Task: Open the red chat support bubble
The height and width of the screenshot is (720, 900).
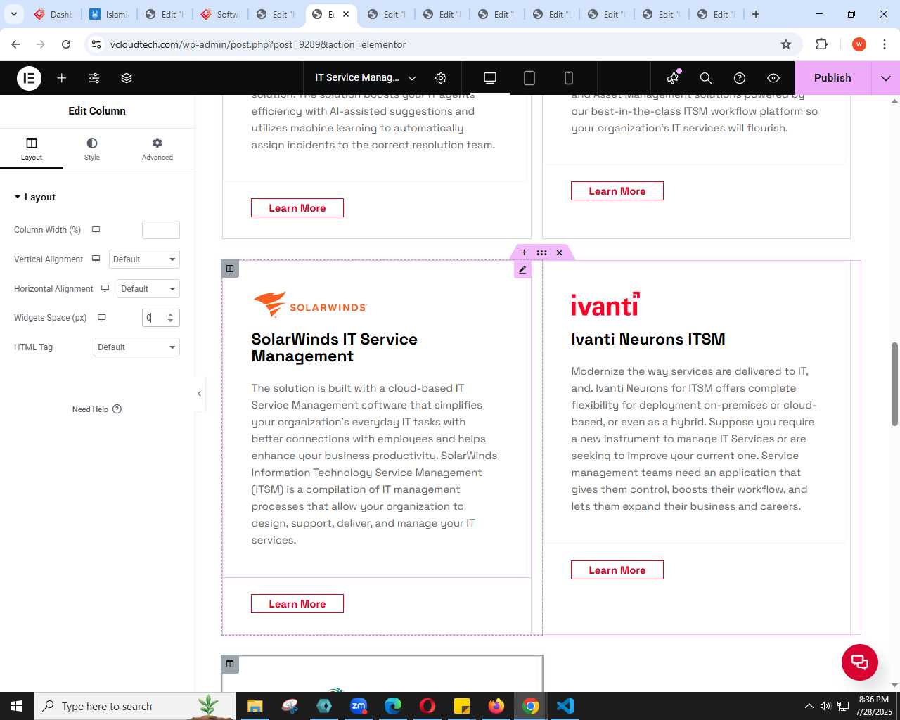Action: (x=860, y=662)
